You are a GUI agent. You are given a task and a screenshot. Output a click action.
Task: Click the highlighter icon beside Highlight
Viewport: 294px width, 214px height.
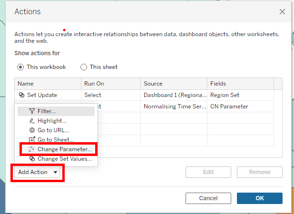[x=32, y=121]
